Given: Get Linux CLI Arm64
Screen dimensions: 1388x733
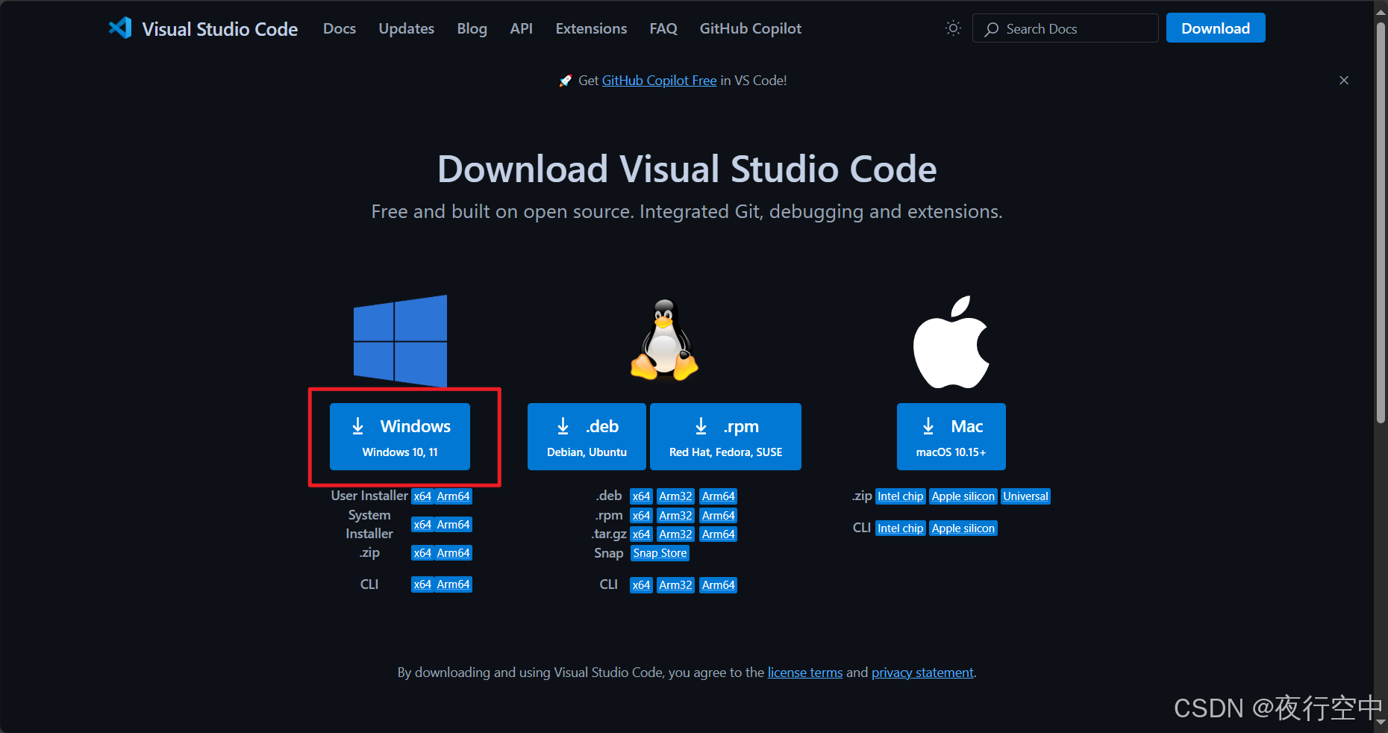Looking at the screenshot, I should coord(719,585).
